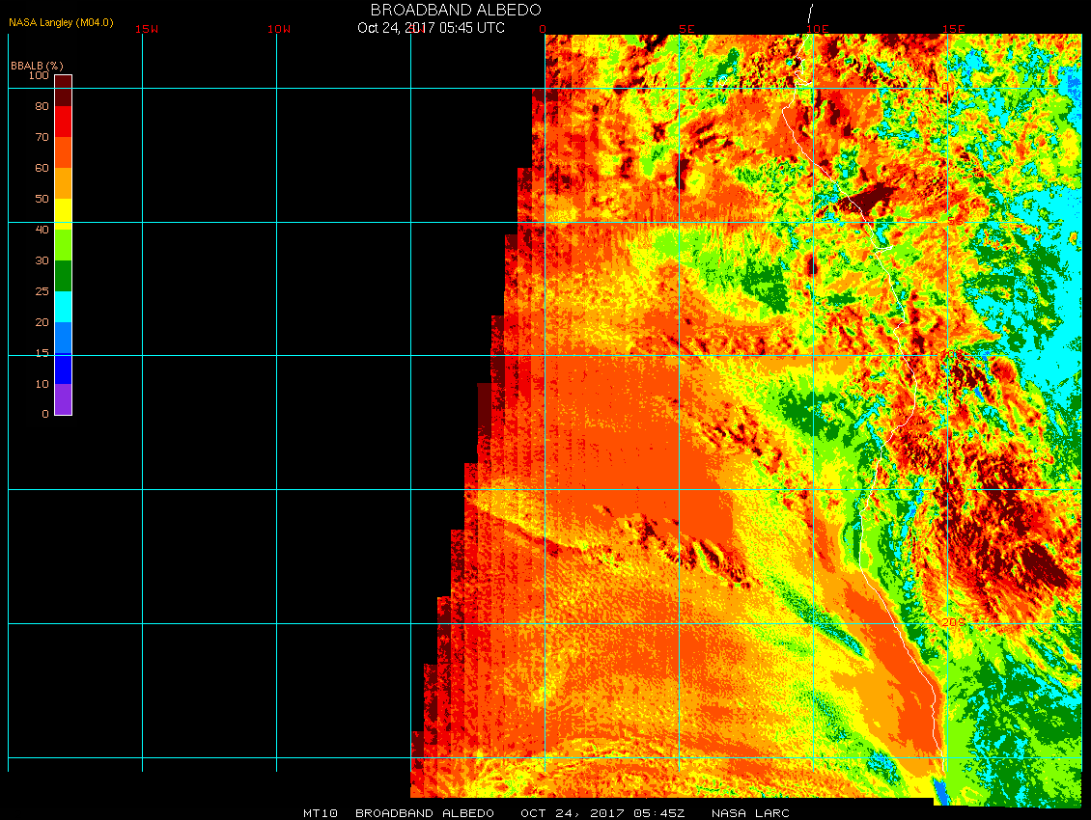The width and height of the screenshot is (1091, 820).
Task: Click the cyan 20-25 legend color band
Action: click(x=64, y=307)
